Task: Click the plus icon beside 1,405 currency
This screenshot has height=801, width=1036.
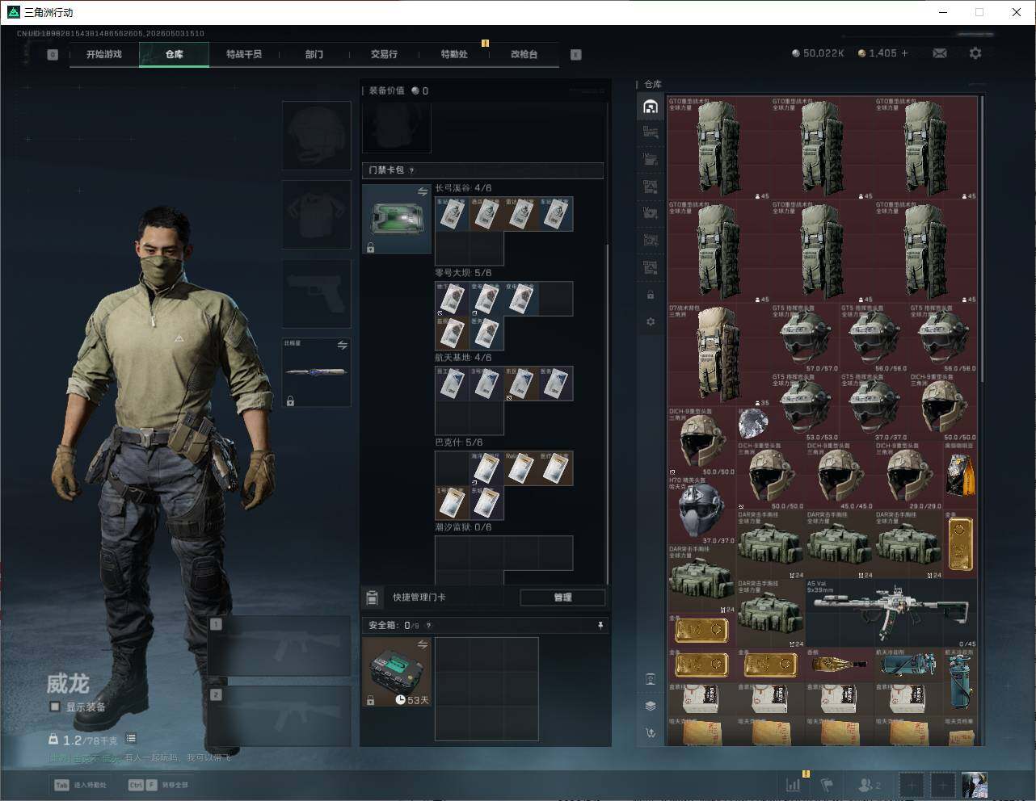Action: [904, 53]
